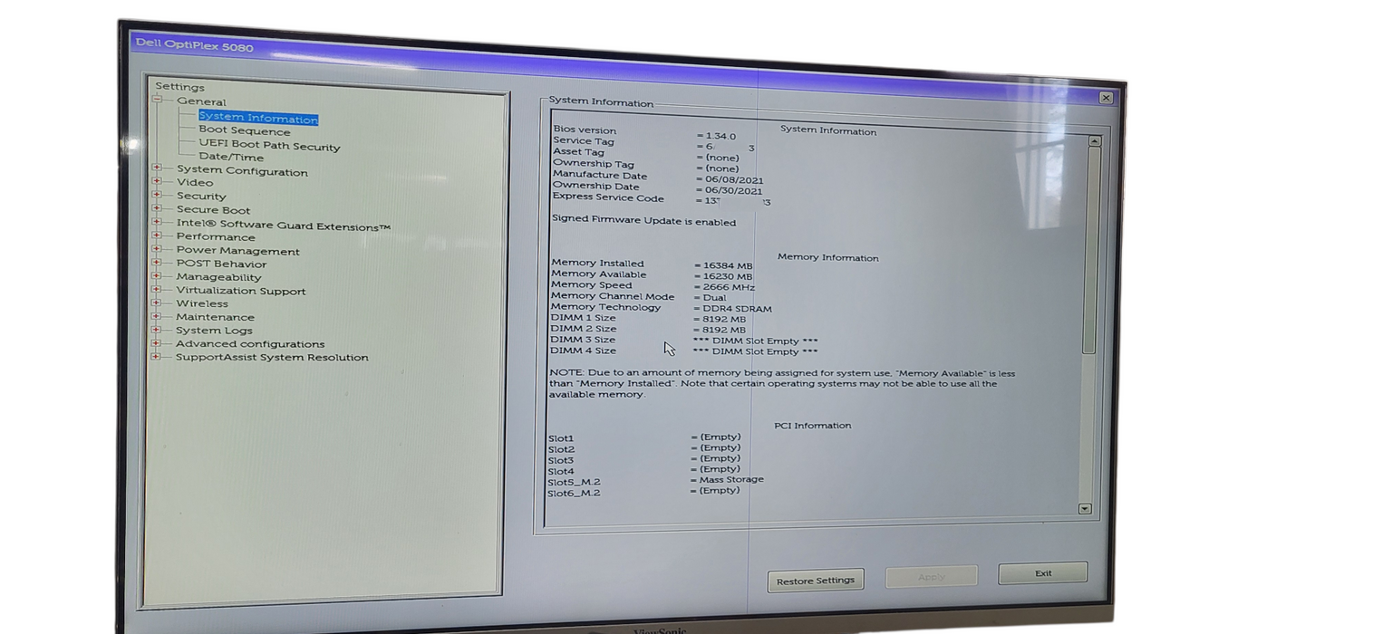Expand the Manageability node
The width and height of the screenshot is (1373, 634).
(157, 276)
